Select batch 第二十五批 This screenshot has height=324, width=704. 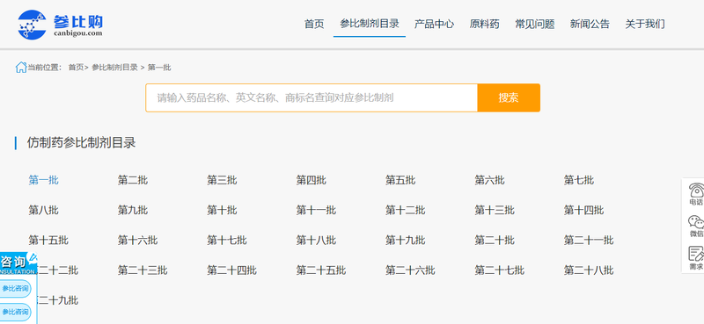click(x=321, y=270)
